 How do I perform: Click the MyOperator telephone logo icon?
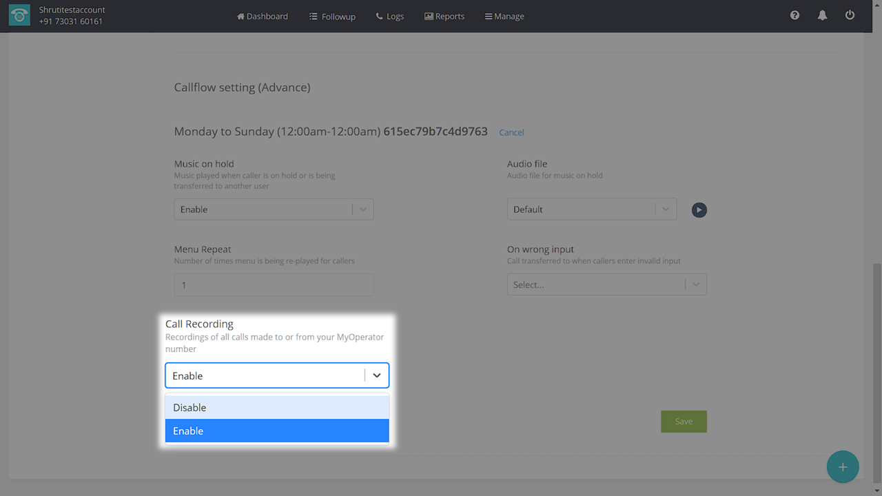19,16
